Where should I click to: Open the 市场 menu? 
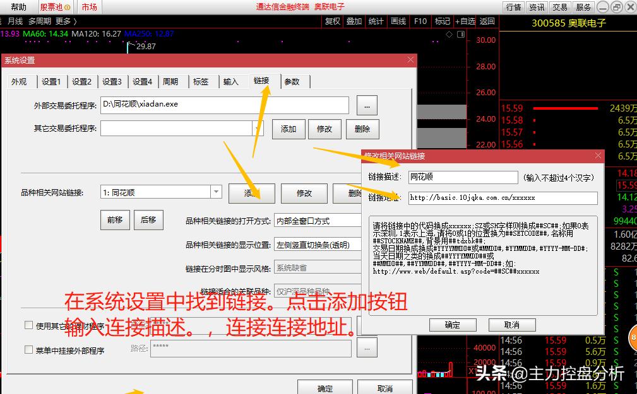[x=90, y=7]
